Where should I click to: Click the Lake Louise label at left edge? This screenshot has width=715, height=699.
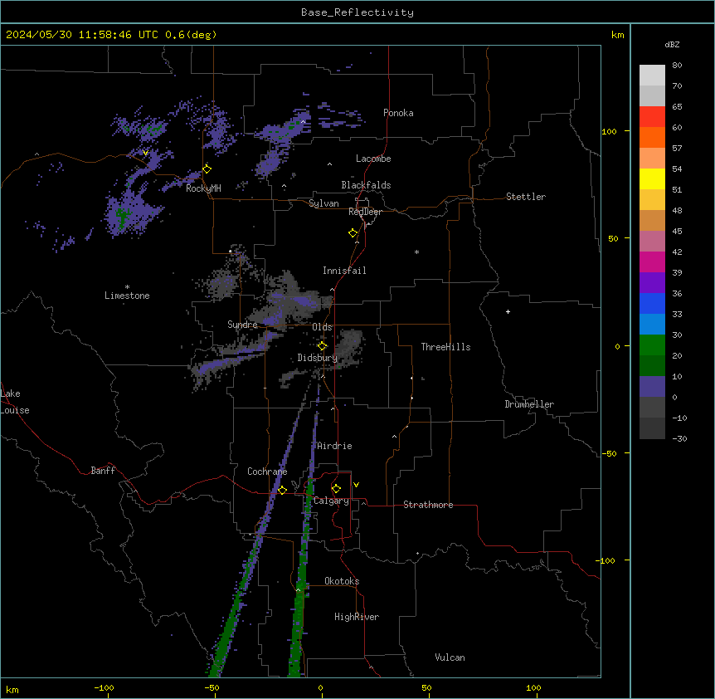tap(15, 402)
